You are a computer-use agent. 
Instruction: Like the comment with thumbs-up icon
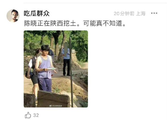pyautogui.click(x=28, y=115)
